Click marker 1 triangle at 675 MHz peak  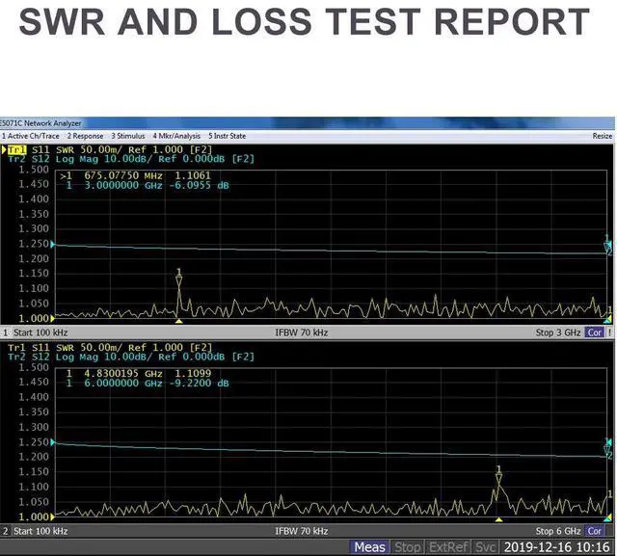click(x=178, y=280)
